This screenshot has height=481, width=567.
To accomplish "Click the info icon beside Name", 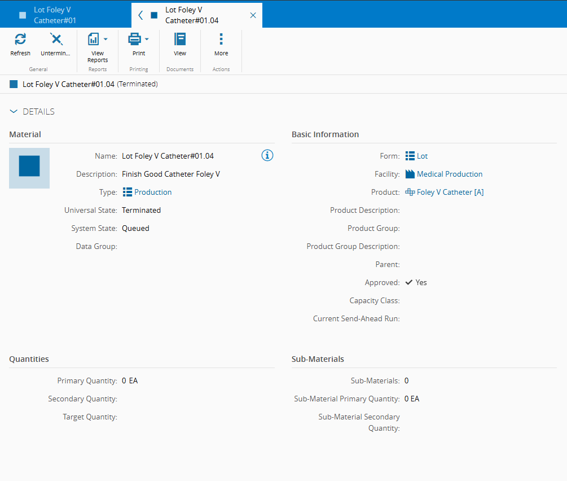I will pyautogui.click(x=267, y=156).
